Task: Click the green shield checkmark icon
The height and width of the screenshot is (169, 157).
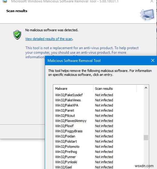Action: pos(17,35)
